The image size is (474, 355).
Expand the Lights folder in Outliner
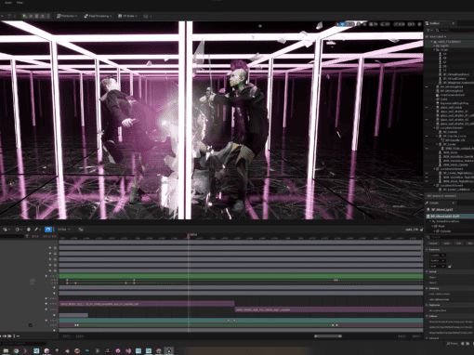point(434,46)
